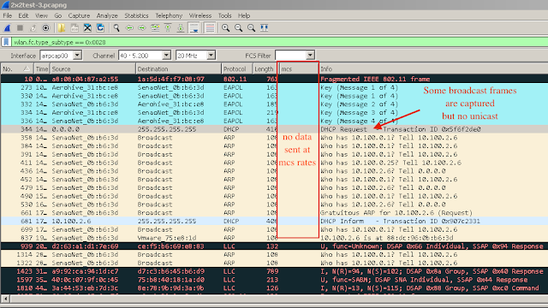Select packet 661 Gratuitous ARP row
This screenshot has height=308, width=548.
tap(274, 213)
